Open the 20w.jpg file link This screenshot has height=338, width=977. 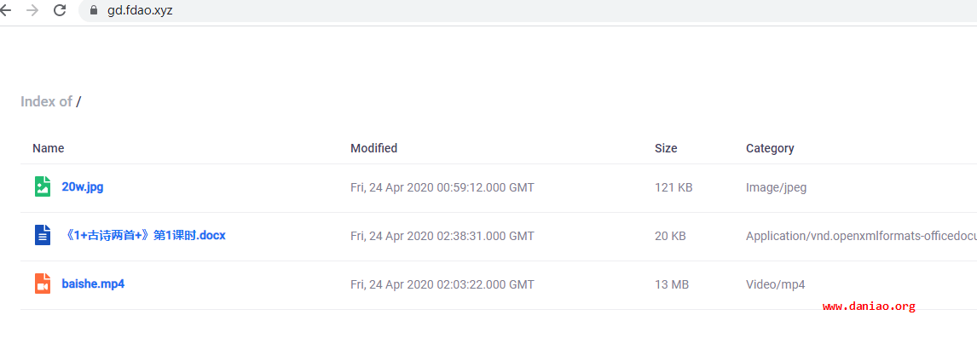pyautogui.click(x=82, y=186)
